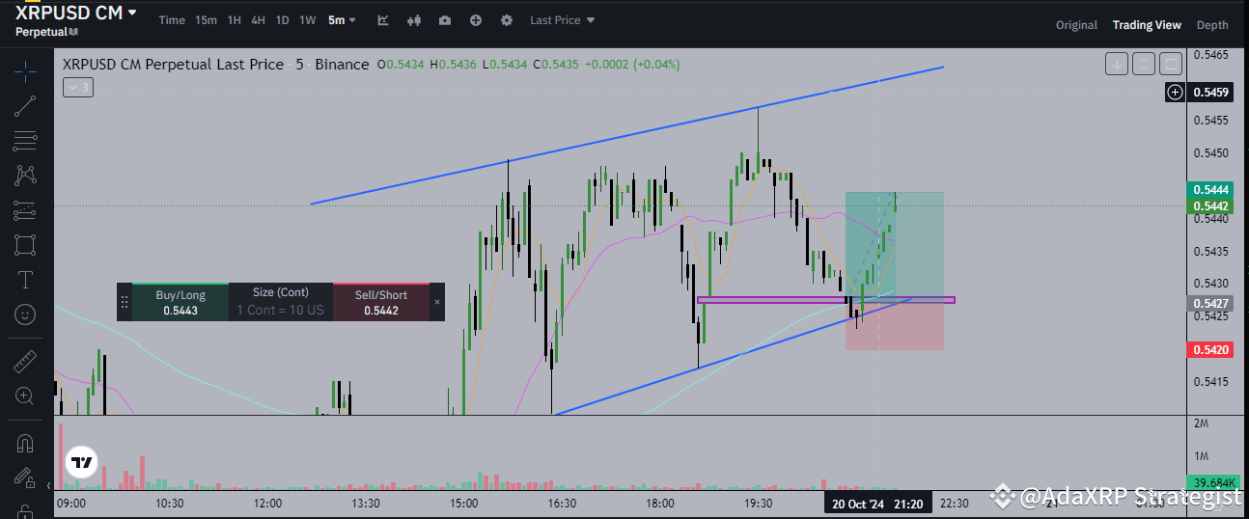Click the TradingView logo badge
Image resolution: width=1249 pixels, height=519 pixels.
pos(82,463)
